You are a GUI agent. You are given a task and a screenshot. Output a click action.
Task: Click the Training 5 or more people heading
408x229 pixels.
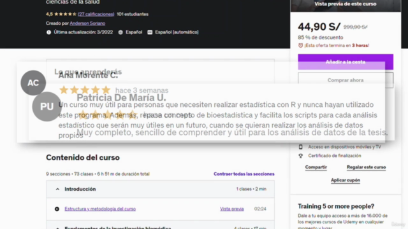pyautogui.click(x=336, y=206)
